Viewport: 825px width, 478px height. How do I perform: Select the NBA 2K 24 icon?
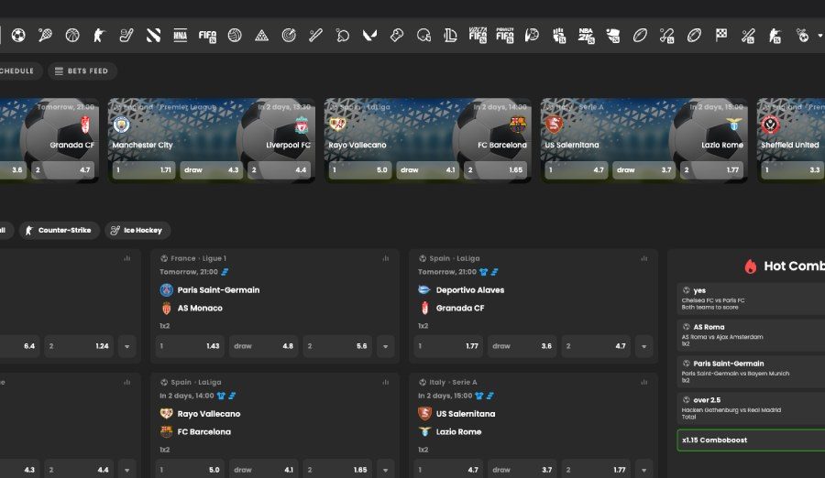click(x=586, y=35)
